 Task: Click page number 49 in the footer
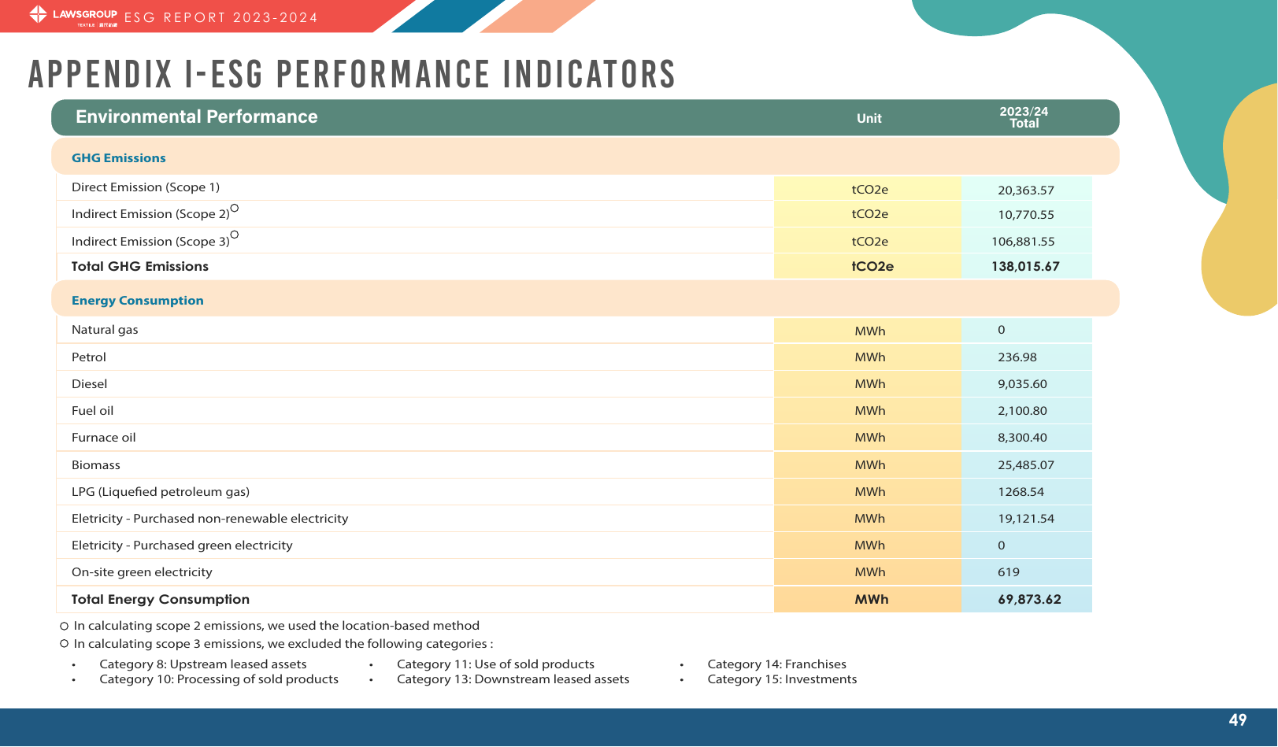[1238, 720]
